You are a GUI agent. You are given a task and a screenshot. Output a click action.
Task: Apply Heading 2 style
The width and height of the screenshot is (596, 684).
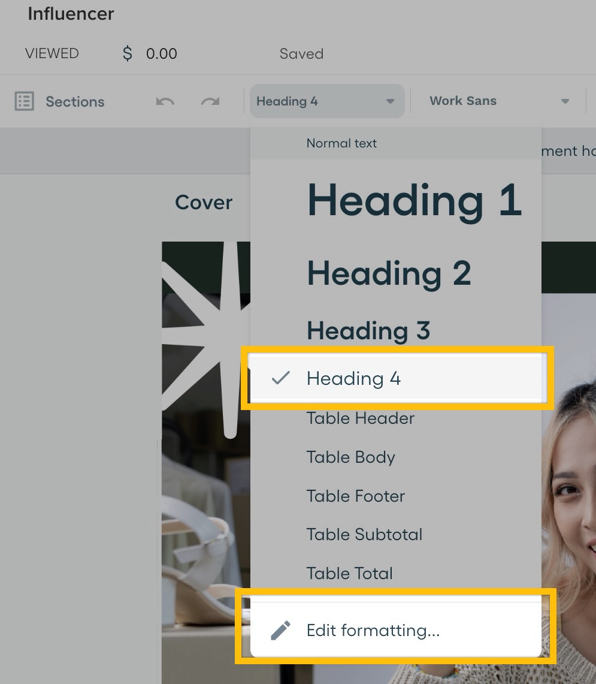pyautogui.click(x=396, y=273)
